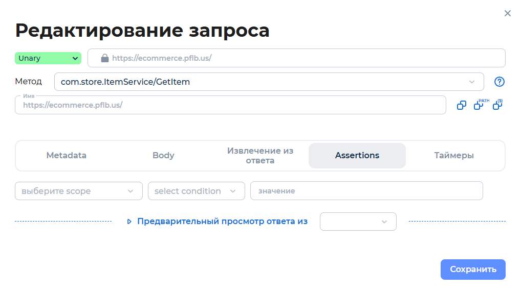Image resolution: width=521 pixels, height=293 pixels.
Task: Click the lock icon in URL field
Action: (x=105, y=58)
